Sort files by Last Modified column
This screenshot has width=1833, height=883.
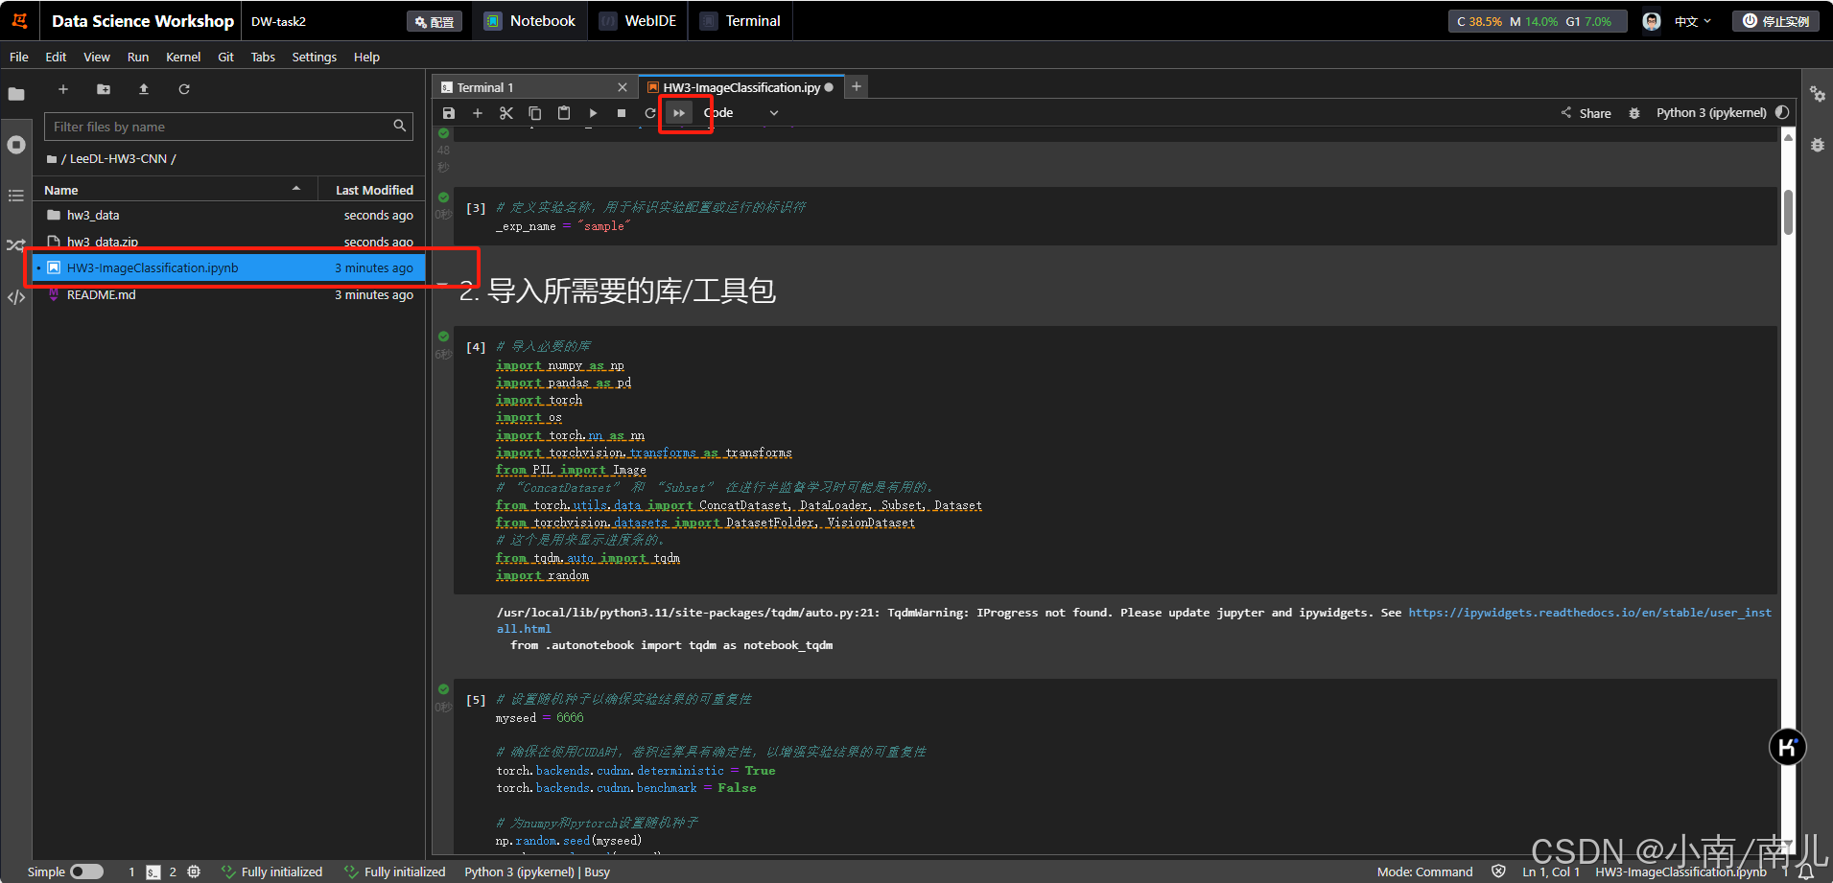coord(373,190)
